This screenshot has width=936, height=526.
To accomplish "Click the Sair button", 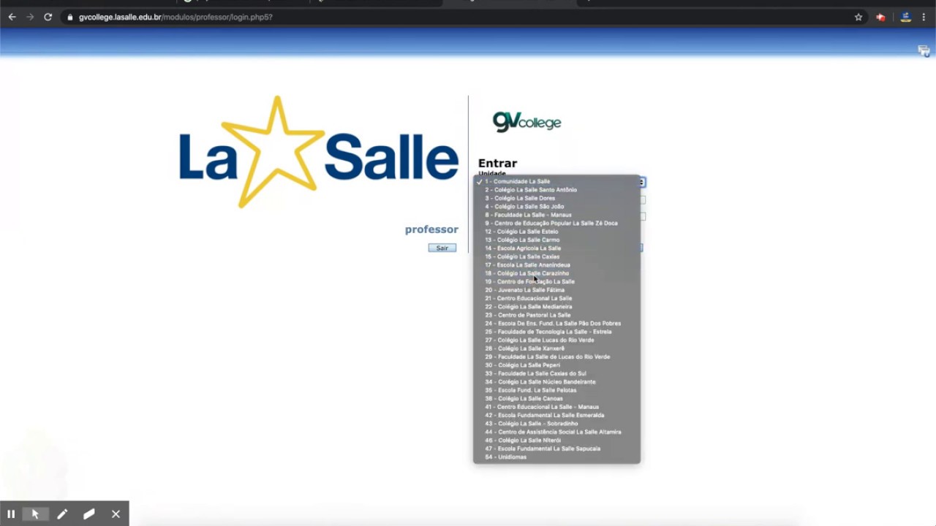I will (442, 248).
